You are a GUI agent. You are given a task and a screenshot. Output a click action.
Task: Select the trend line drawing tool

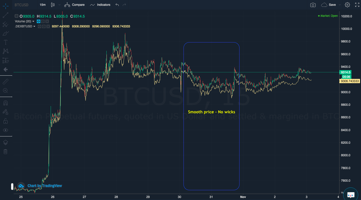coord(6,15)
